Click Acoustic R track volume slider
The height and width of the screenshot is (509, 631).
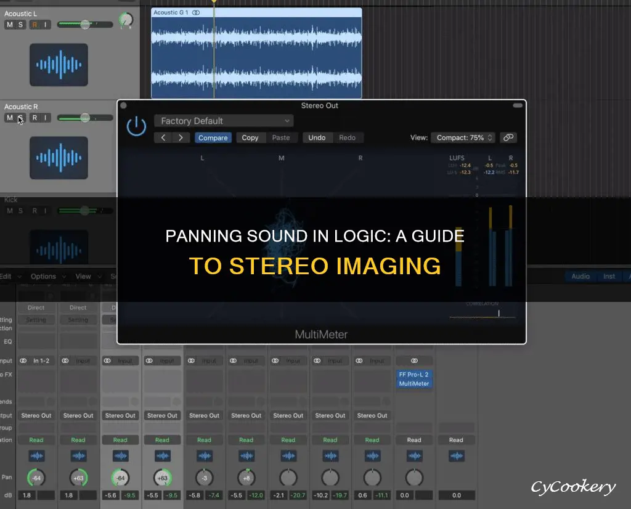click(x=85, y=118)
